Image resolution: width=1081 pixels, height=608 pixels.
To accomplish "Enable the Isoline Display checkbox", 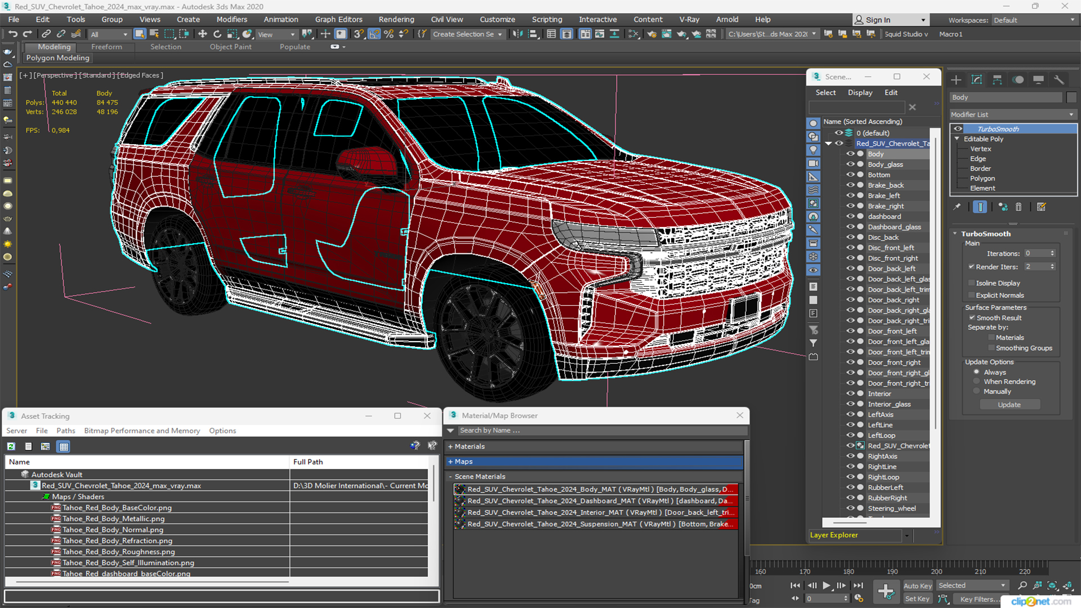I will pyautogui.click(x=971, y=283).
